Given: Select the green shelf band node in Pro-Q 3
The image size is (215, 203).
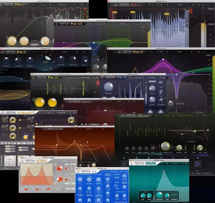Looking at the screenshot, I should [x=193, y=73].
